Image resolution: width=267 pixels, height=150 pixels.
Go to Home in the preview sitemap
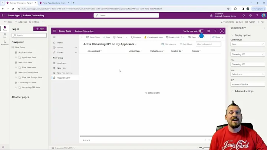(x=60, y=43)
